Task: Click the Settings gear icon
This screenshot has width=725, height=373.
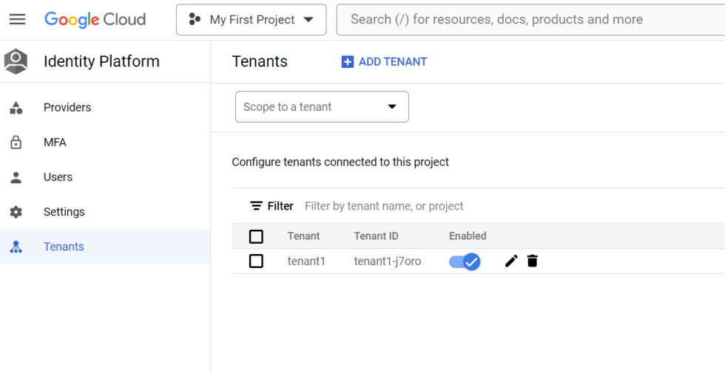Action: [x=16, y=212]
